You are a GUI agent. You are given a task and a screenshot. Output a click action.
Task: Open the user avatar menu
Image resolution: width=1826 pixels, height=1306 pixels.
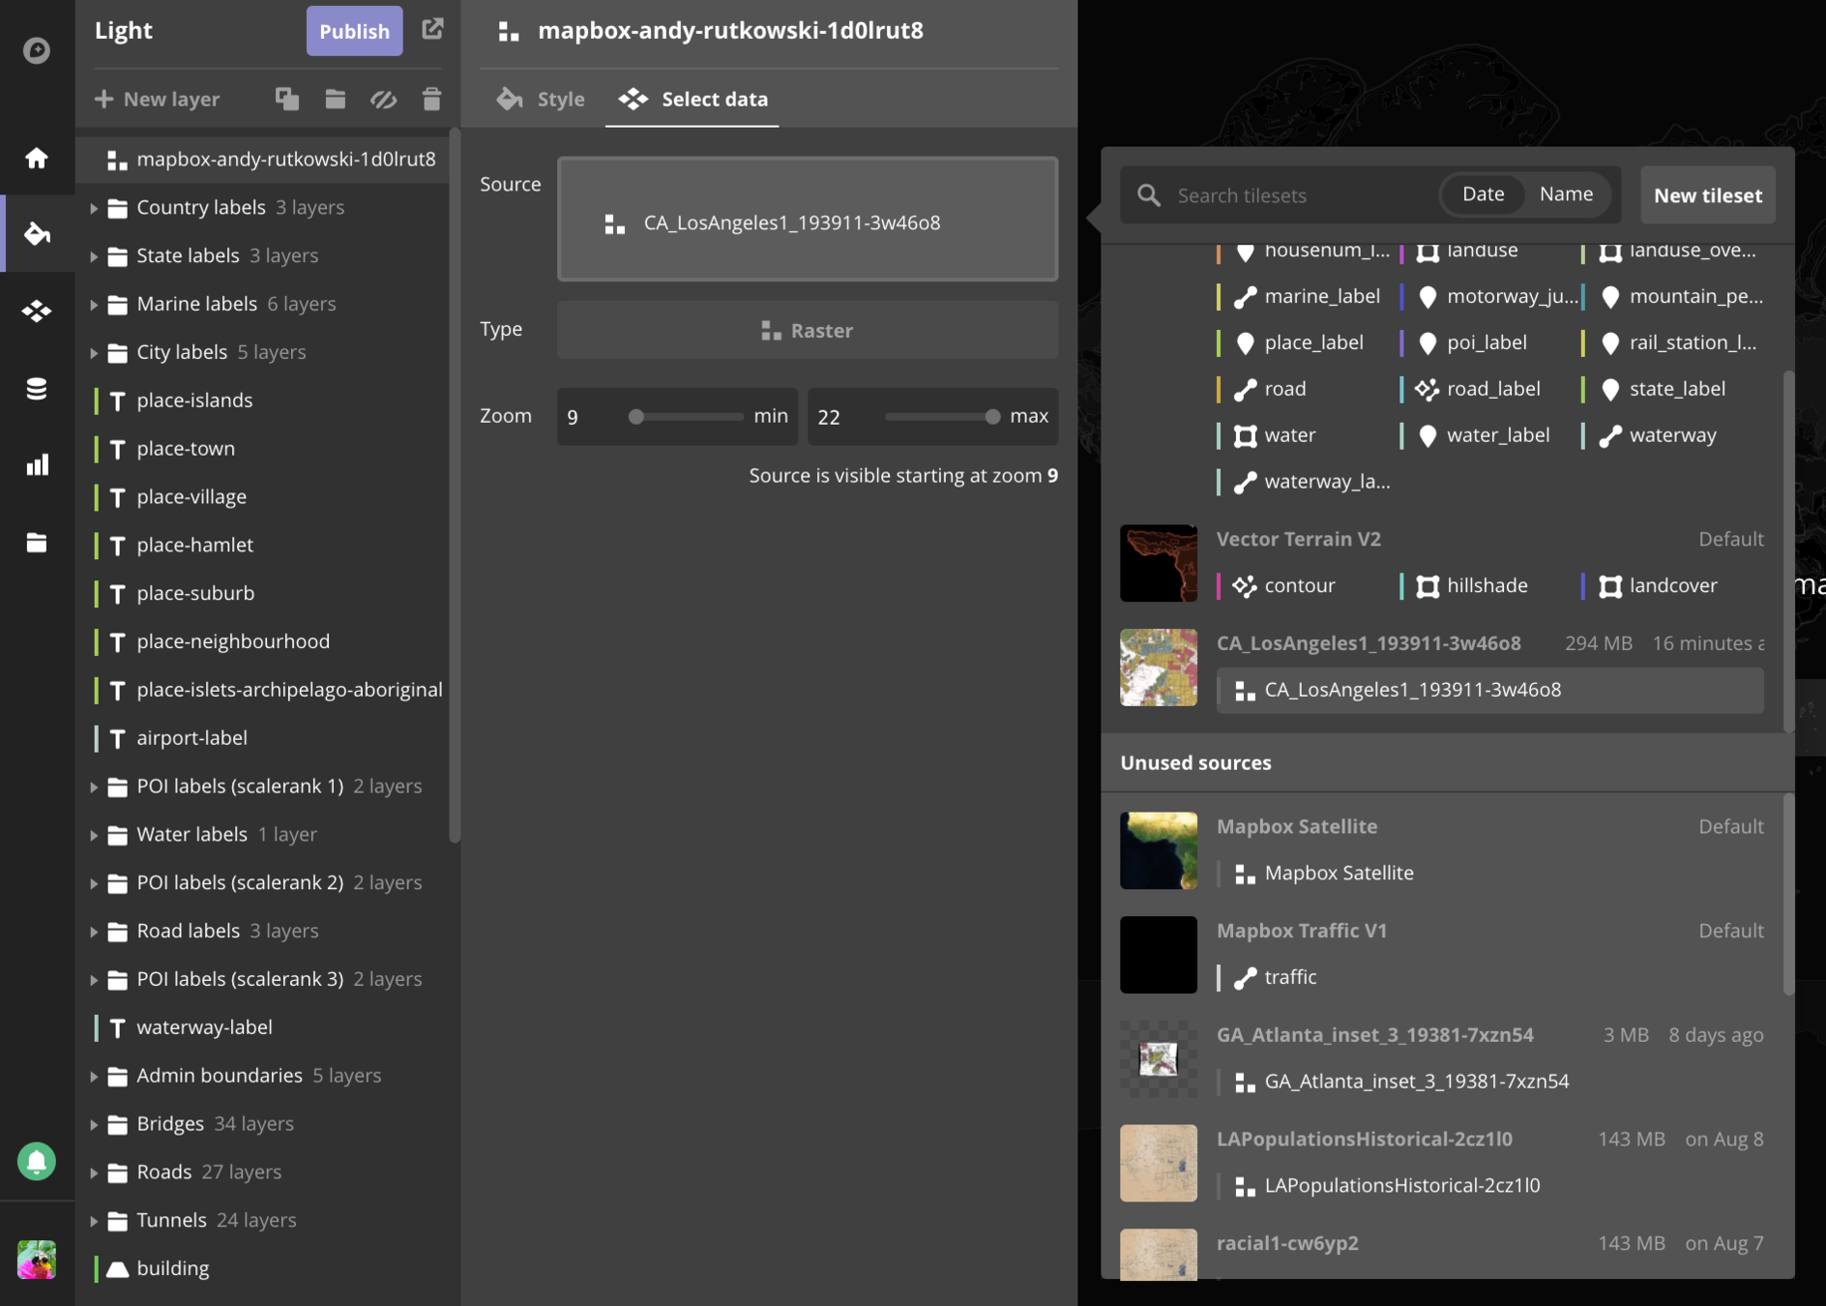click(37, 1260)
